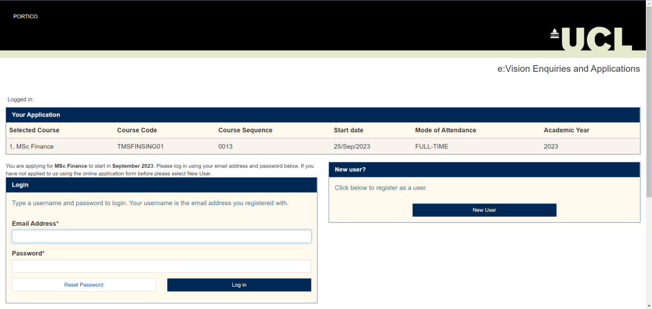Viewport: 652px width, 309px height.
Task: Click the Course Code column header
Action: point(137,130)
